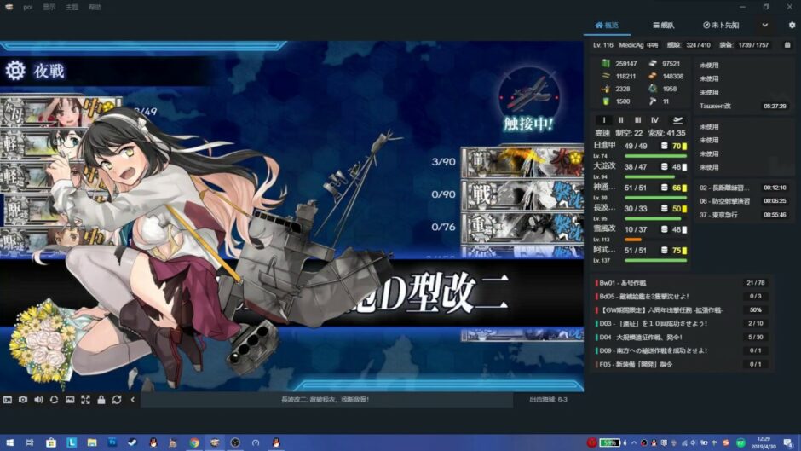Click the bauxite resource icon 148308
Image resolution: width=801 pixels, height=451 pixels.
click(653, 76)
